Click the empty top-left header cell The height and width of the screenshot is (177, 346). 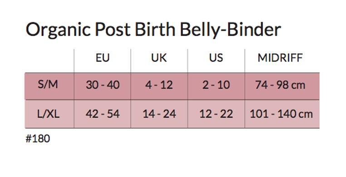coord(49,61)
